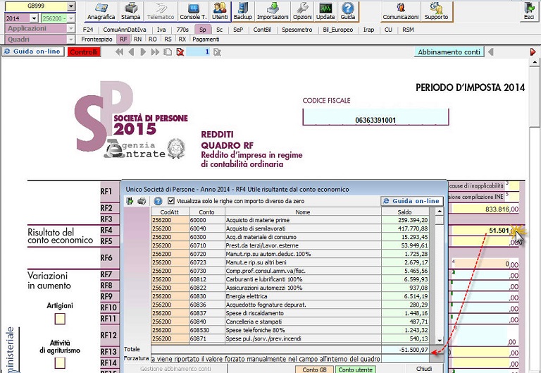The width and height of the screenshot is (541, 373).
Task: Click the red right arrow near the top-right corner
Action: pyautogui.click(x=533, y=51)
